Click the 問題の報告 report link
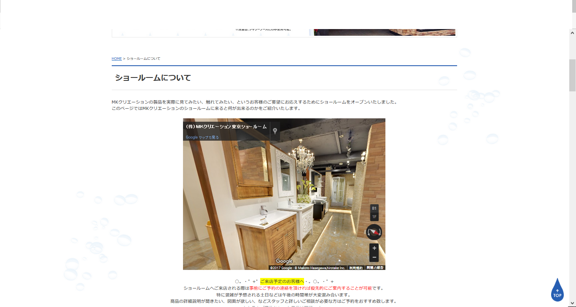 pyautogui.click(x=375, y=268)
